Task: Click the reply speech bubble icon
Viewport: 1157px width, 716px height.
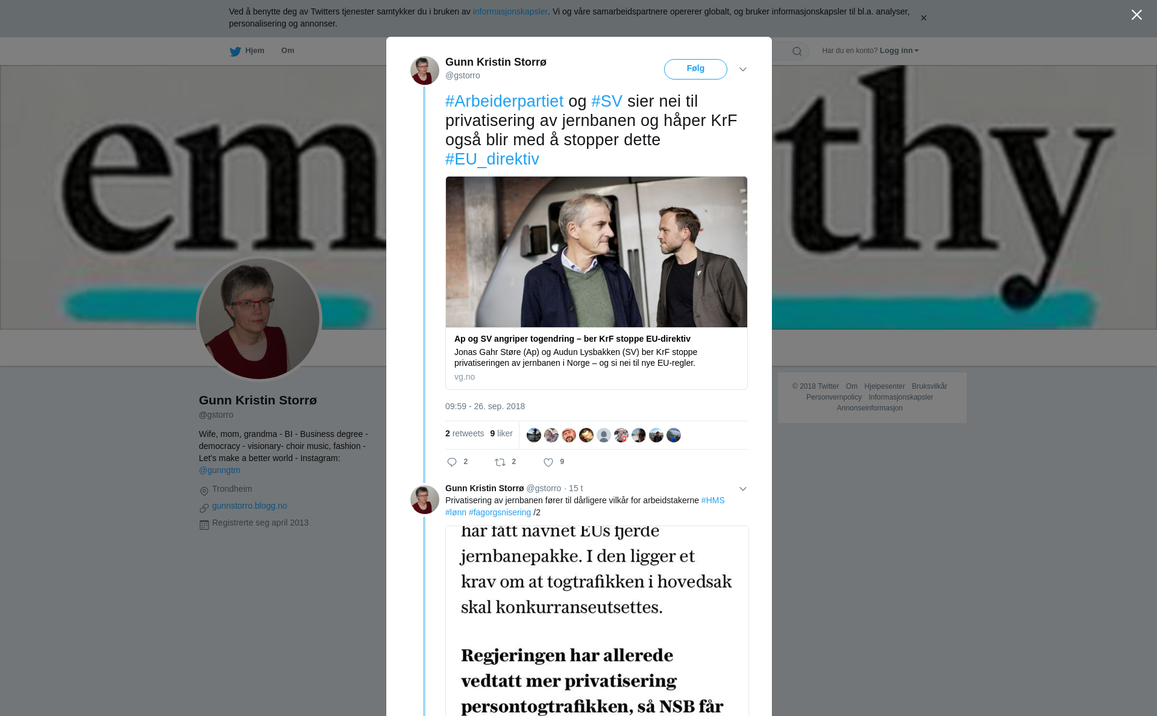Action: (452, 462)
